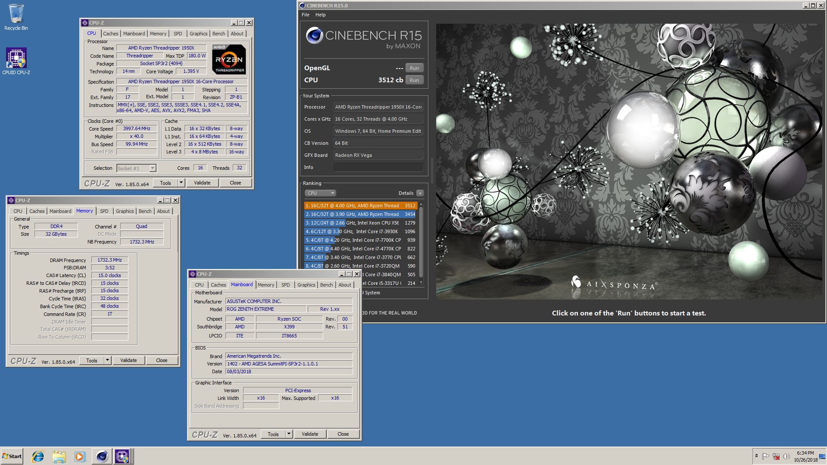Click the i7-4770K ranking entry

[x=360, y=249]
